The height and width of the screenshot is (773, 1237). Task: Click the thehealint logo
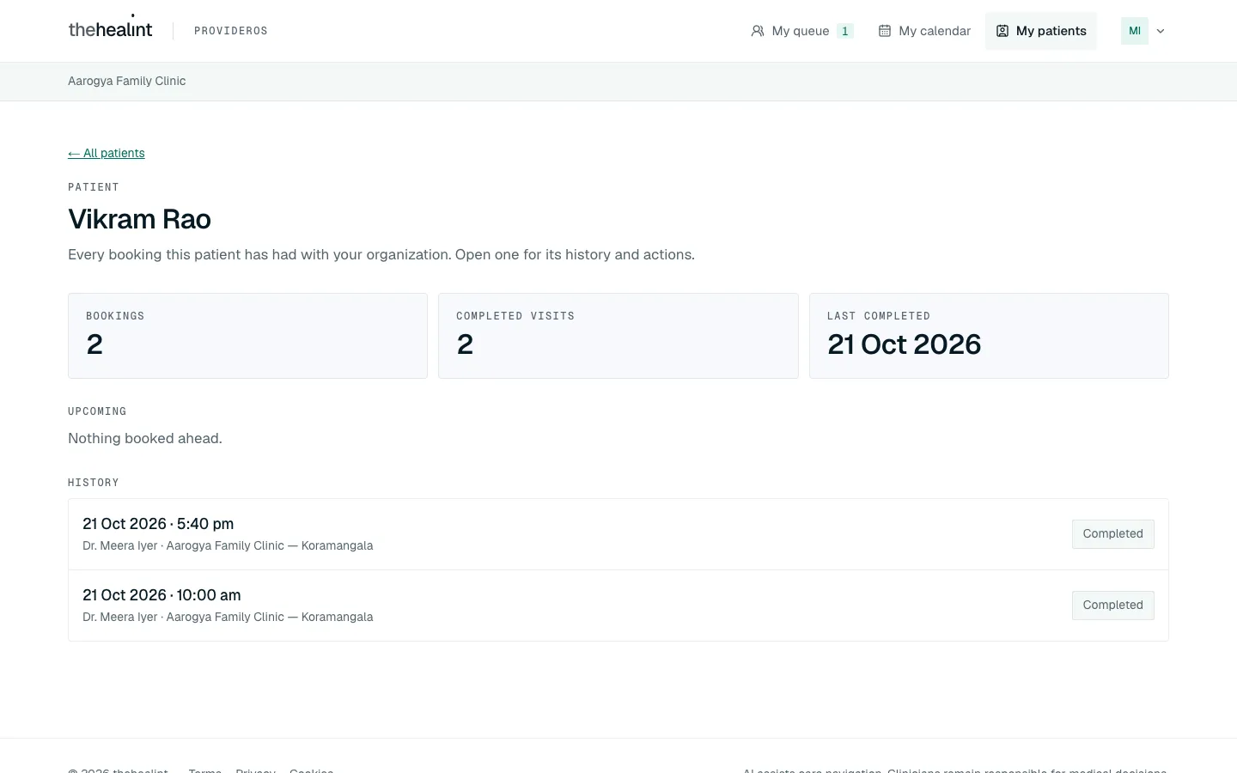point(110,29)
